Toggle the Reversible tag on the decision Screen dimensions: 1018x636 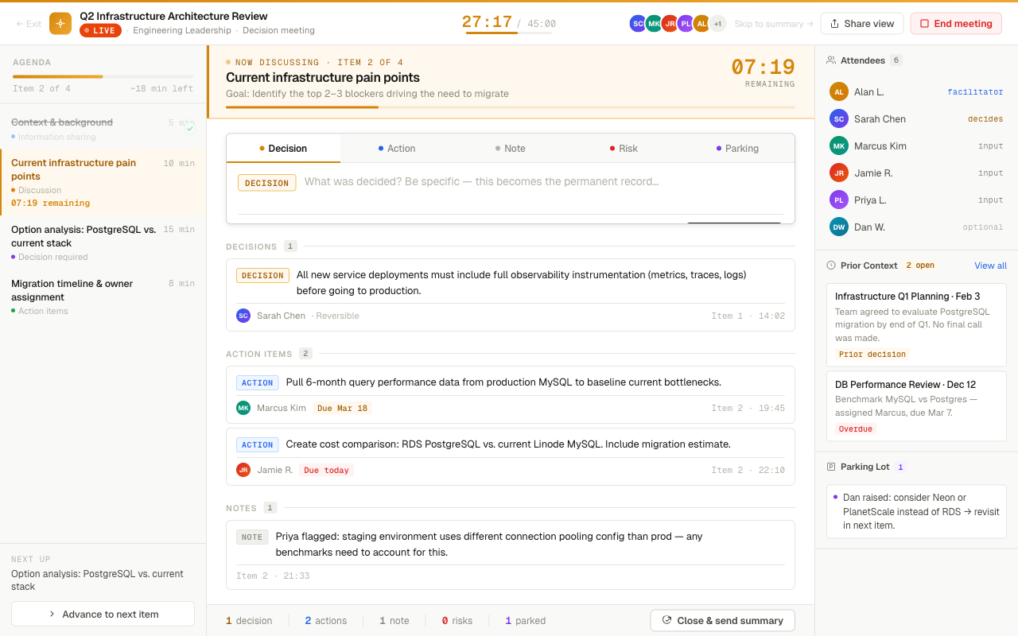tap(338, 316)
